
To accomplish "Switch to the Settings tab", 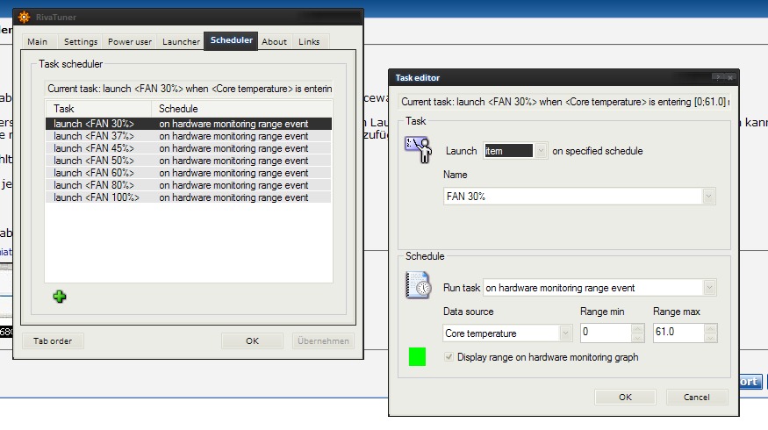I will click(x=81, y=41).
